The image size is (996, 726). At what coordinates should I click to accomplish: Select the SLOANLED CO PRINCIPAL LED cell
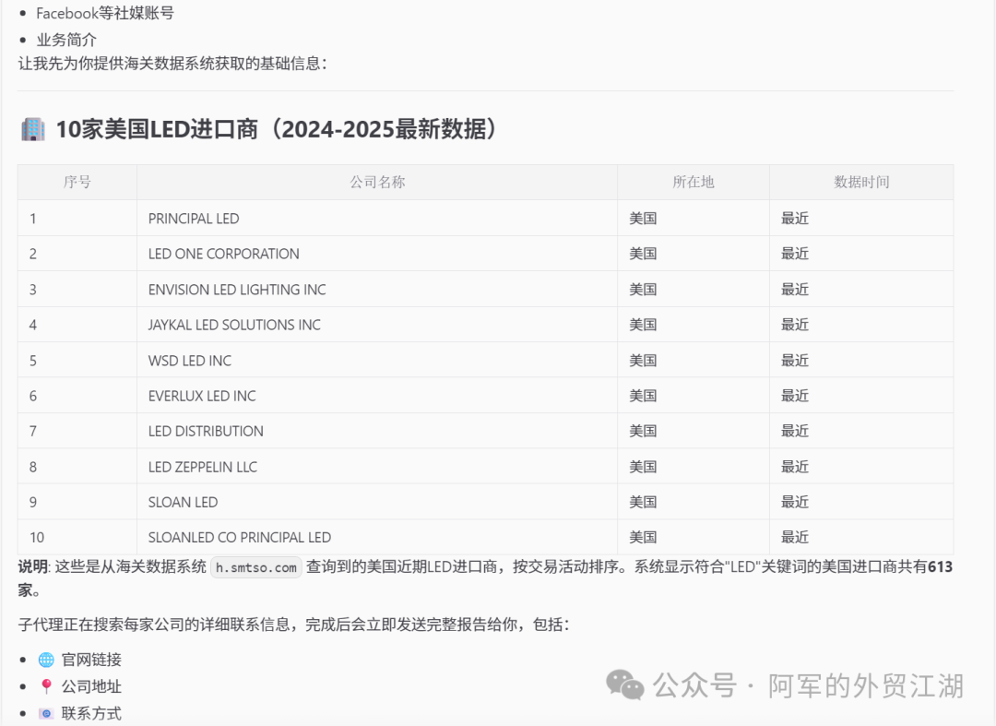pos(240,537)
